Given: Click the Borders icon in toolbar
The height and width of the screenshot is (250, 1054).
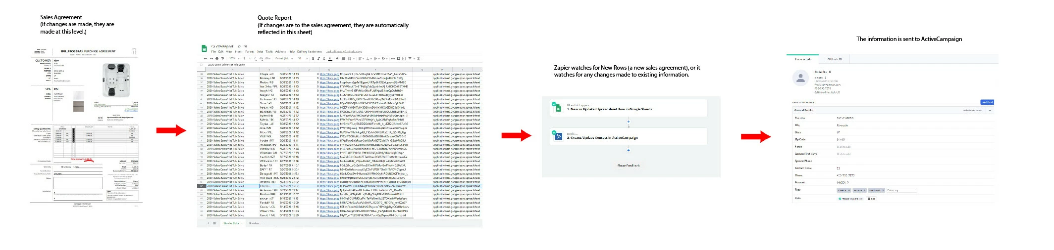Looking at the screenshot, I should coord(344,59).
